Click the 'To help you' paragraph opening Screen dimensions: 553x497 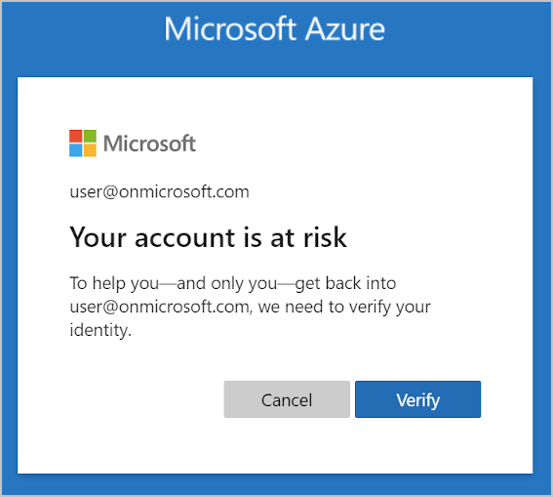point(115,283)
